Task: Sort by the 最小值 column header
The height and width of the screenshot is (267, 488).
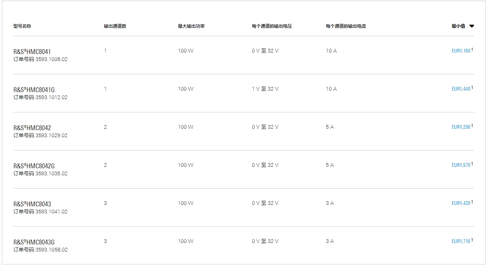Action: click(458, 26)
